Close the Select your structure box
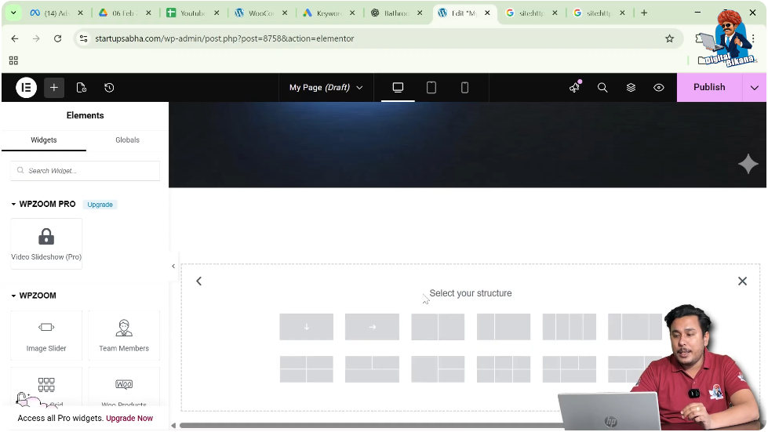Viewport: 768px width, 432px height. coord(743,281)
